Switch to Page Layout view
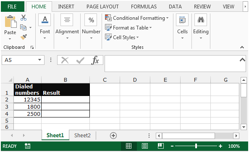249x152 pixels. coord(145,146)
